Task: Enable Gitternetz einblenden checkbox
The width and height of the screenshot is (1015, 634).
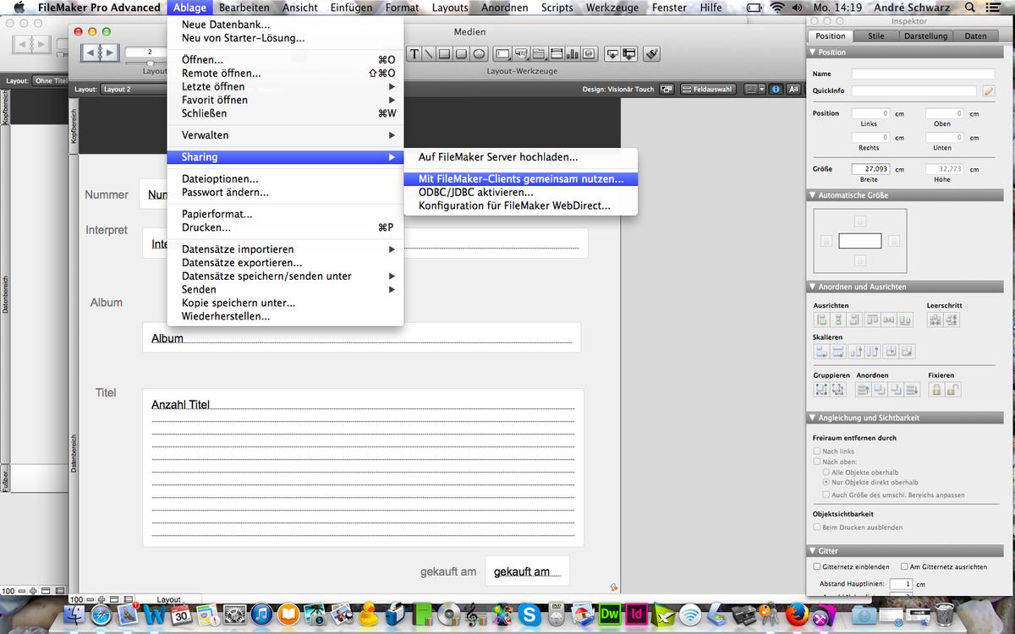Action: [x=817, y=566]
